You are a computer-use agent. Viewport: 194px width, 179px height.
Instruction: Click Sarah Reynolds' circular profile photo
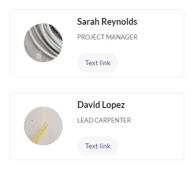pyautogui.click(x=43, y=43)
